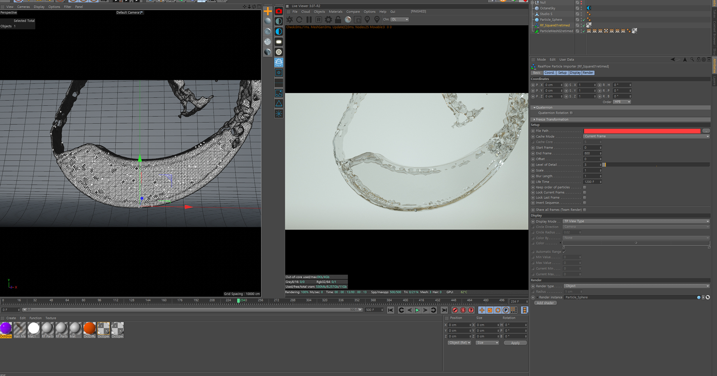Screen dimensions: 717x376
Task: Open Render type dropdown
Action: coord(637,286)
